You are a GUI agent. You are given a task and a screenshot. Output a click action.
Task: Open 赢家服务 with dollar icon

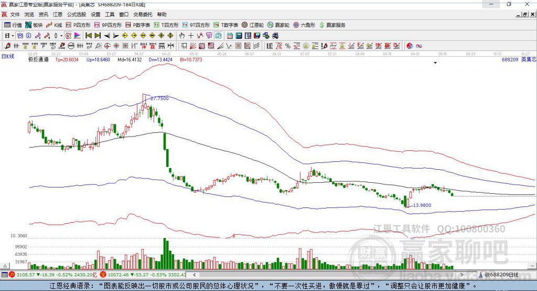click(x=332, y=25)
